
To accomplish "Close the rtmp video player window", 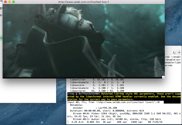I will pos(5,2).
